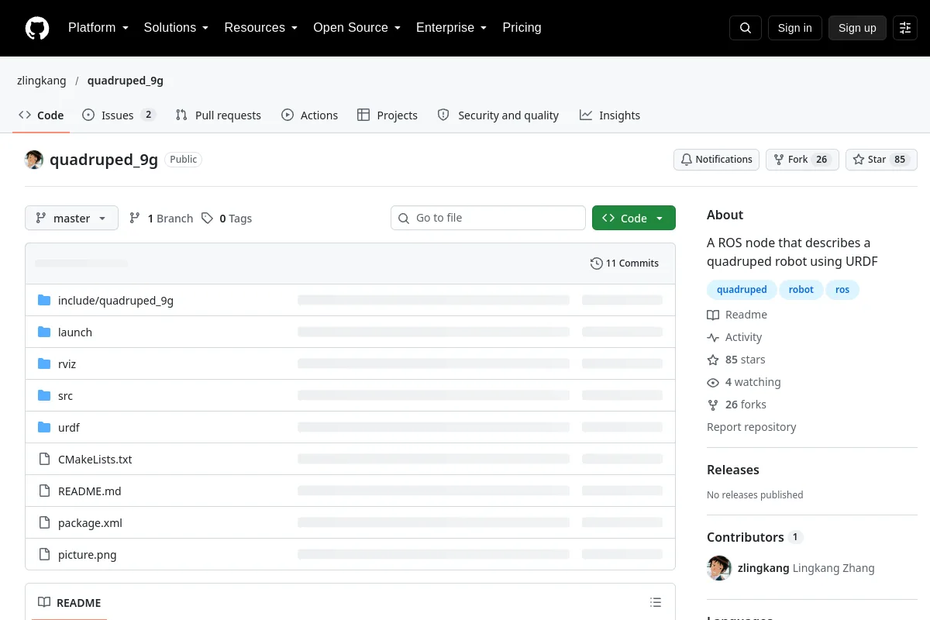Expand the green Code dropdown button
This screenshot has width=930, height=620.
(634, 219)
